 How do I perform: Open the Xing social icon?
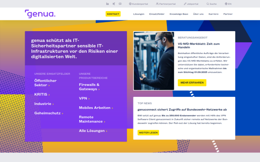point(114,4)
